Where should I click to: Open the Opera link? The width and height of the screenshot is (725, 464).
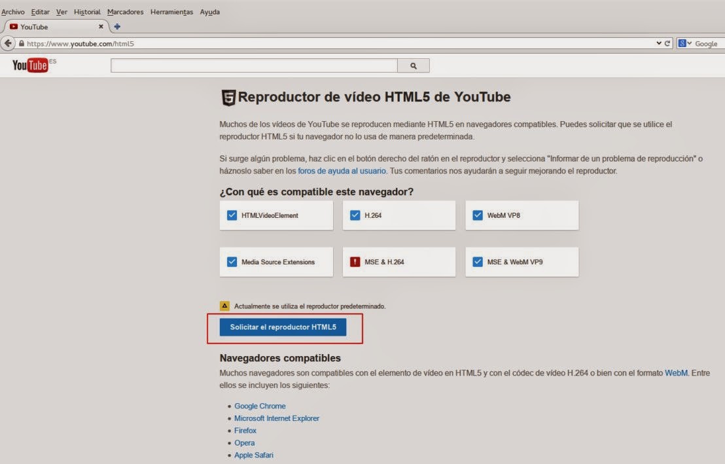(x=244, y=442)
